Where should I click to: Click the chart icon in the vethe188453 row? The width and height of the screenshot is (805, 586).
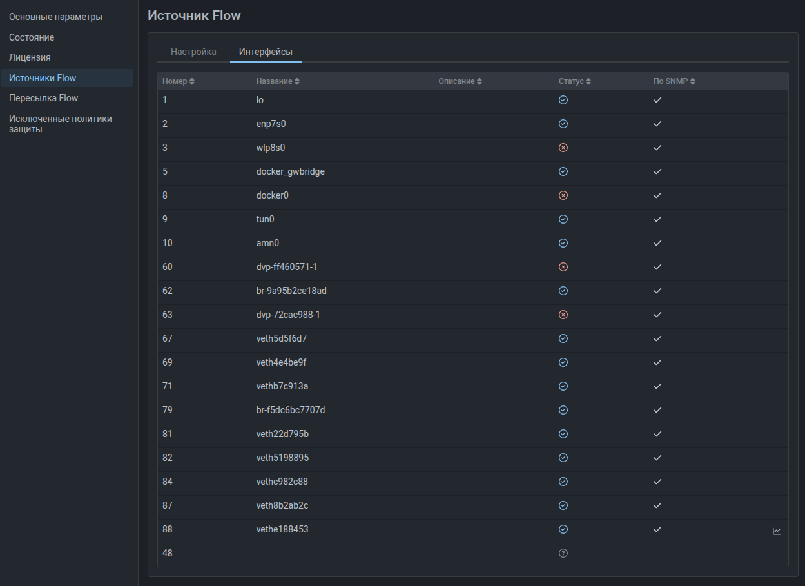(x=777, y=531)
